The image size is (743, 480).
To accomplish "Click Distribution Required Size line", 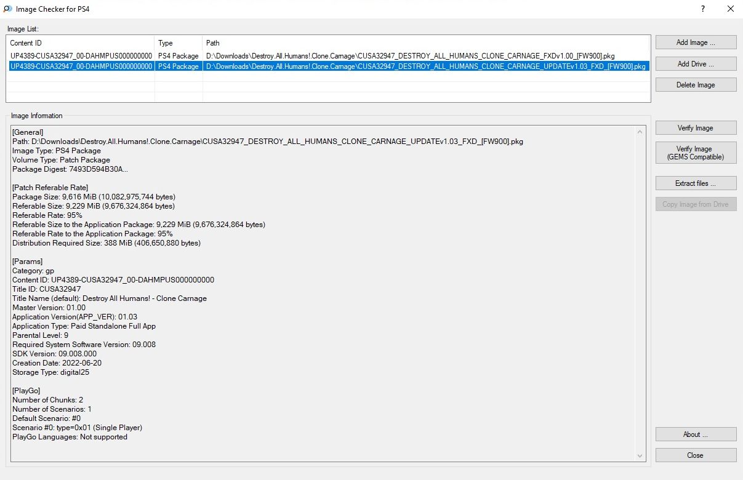I will pos(106,243).
